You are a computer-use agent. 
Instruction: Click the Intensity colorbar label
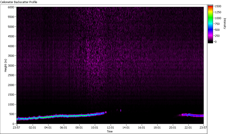pos(225,24)
